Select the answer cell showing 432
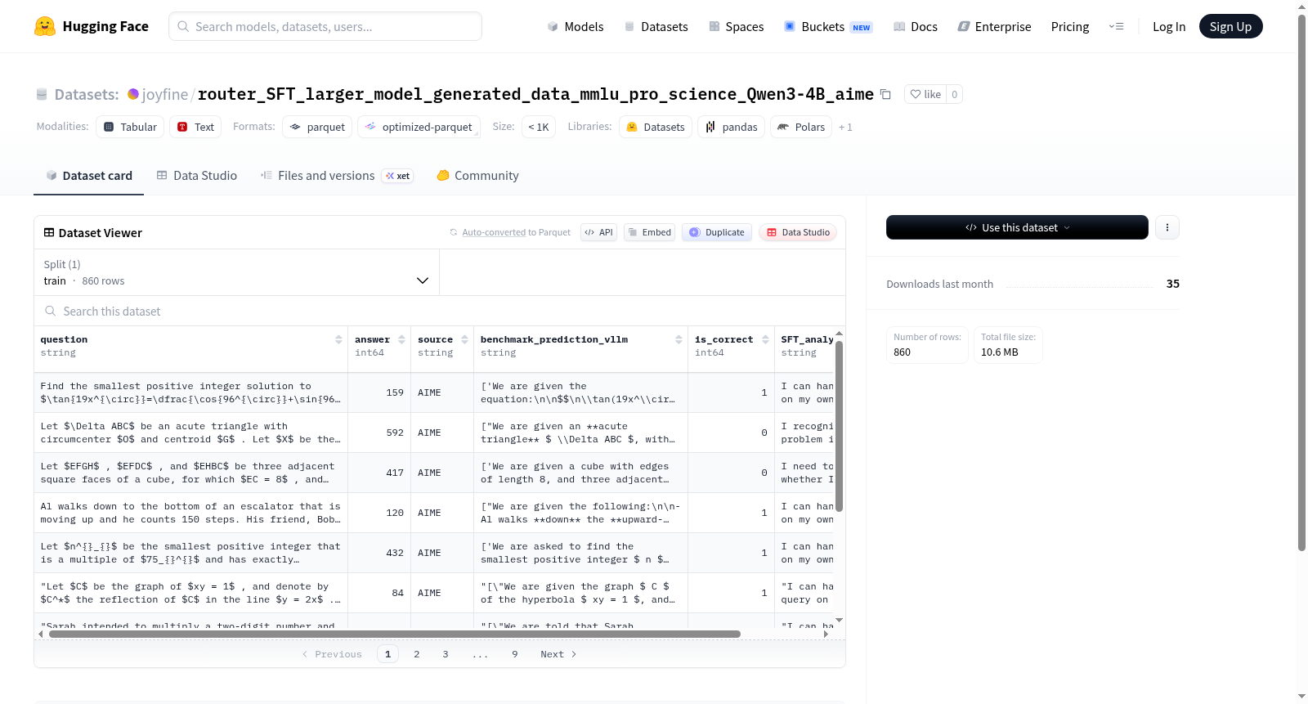Image resolution: width=1308 pixels, height=704 pixels. click(379, 553)
